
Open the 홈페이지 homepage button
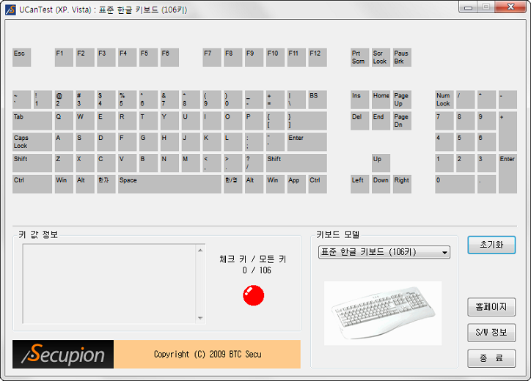(x=491, y=307)
